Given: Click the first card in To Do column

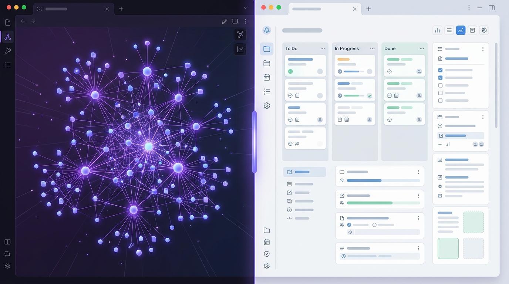Looking at the screenshot, I should coord(305,66).
